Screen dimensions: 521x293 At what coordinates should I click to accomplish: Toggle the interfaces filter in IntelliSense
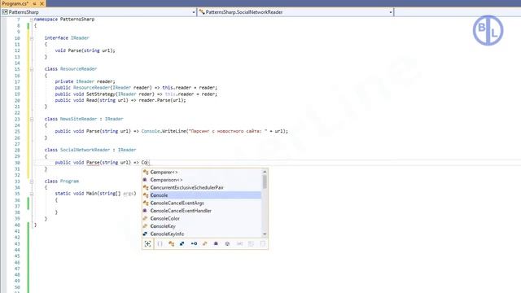pyautogui.click(x=194, y=244)
